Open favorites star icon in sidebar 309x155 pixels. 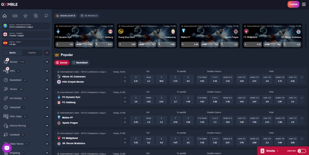(x=25, y=16)
